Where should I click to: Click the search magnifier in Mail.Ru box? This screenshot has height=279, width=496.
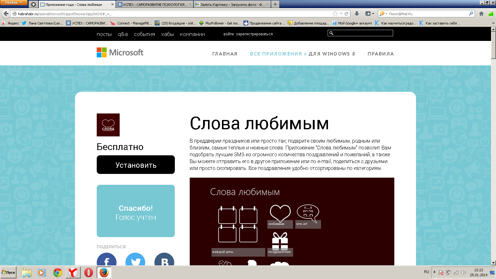click(x=471, y=14)
